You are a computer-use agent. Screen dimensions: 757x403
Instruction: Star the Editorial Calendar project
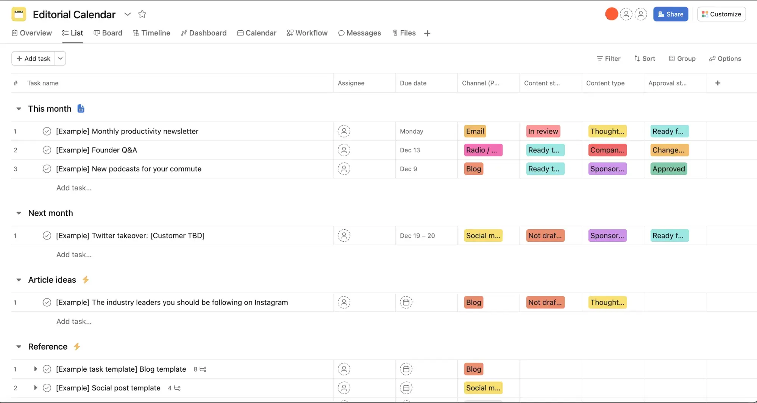pyautogui.click(x=142, y=14)
